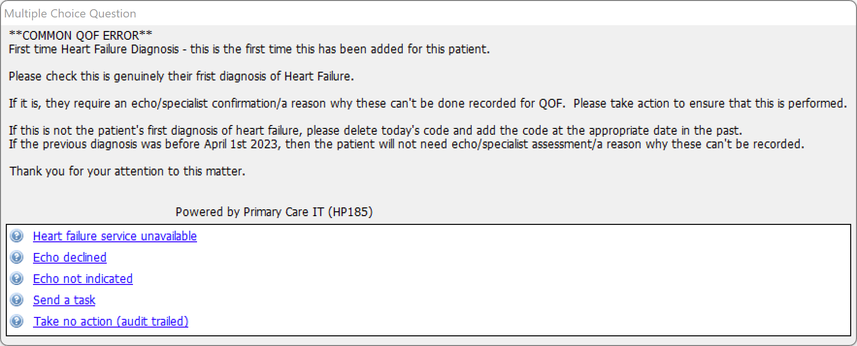Click the delete today's code instruction line

coord(376,130)
